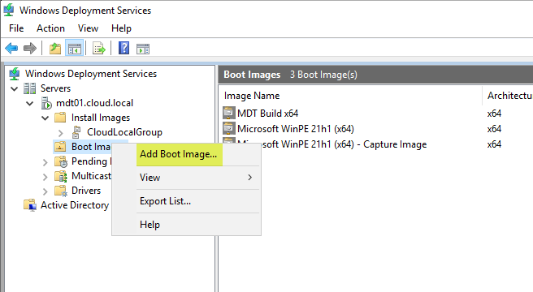Open the Help question mark toolbar icon
The height and width of the screenshot is (292, 533).
(x=123, y=48)
